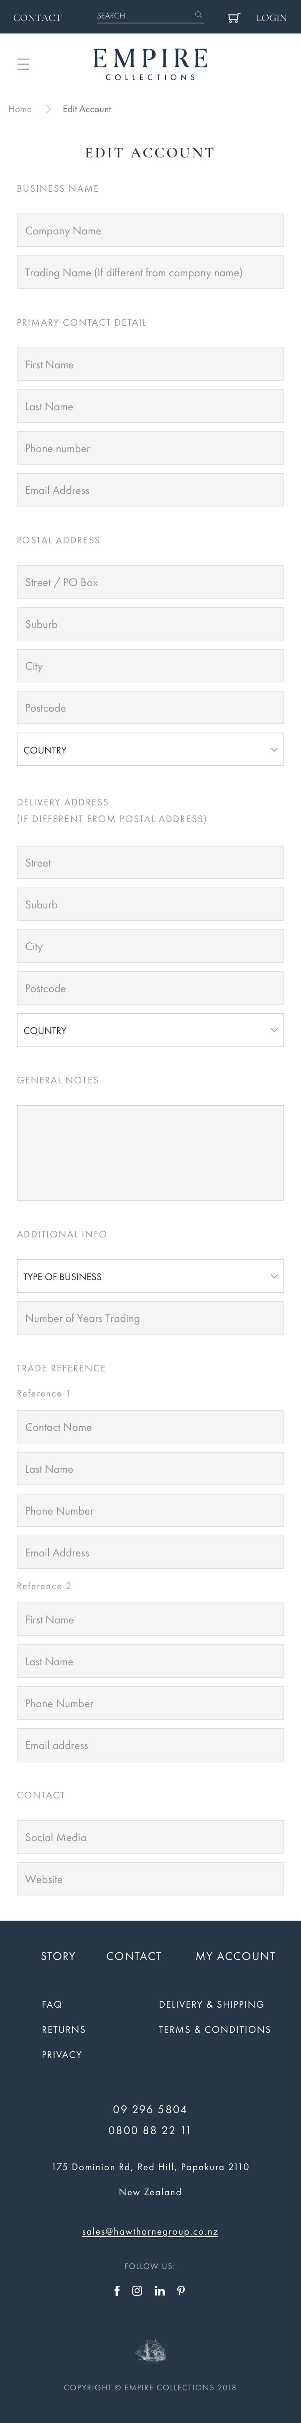Click the Company Name field
This screenshot has height=2423, width=301.
[150, 230]
